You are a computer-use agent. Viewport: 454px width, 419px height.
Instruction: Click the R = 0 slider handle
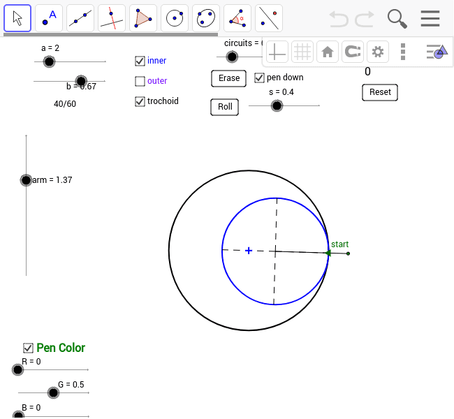[x=17, y=370]
